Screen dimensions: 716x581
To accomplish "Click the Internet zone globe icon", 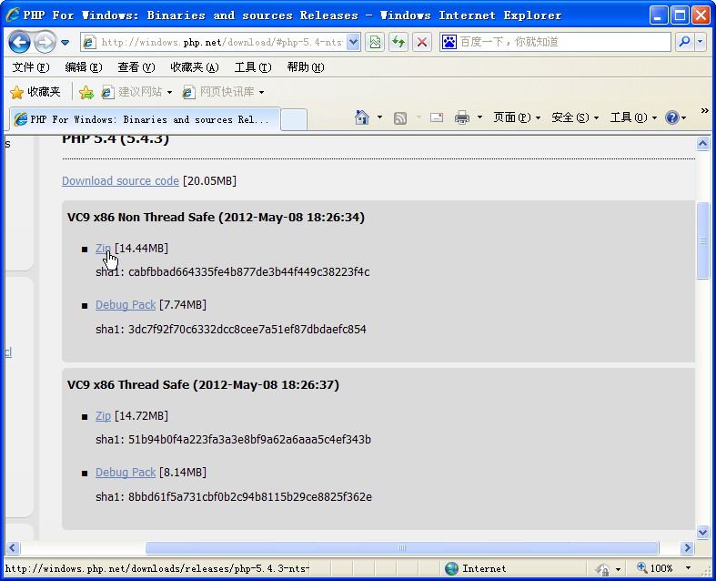I will 451,568.
